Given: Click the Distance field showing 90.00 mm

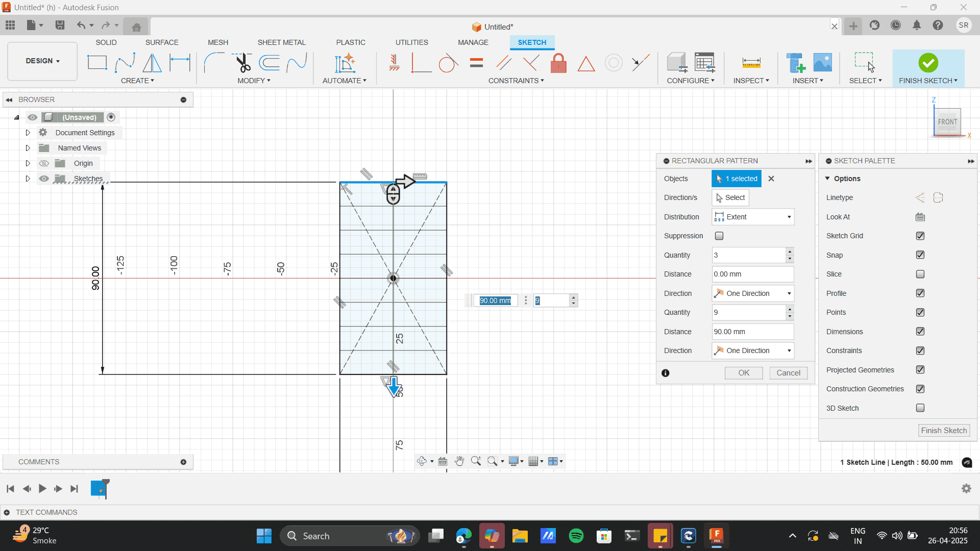Looking at the screenshot, I should point(753,332).
